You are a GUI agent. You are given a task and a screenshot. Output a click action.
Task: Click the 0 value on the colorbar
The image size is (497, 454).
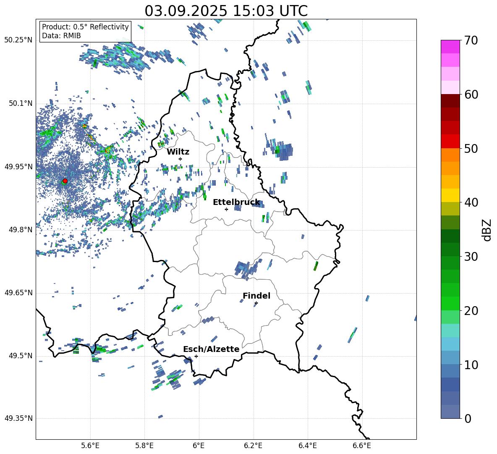[468, 419]
